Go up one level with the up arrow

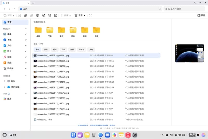[15, 9]
